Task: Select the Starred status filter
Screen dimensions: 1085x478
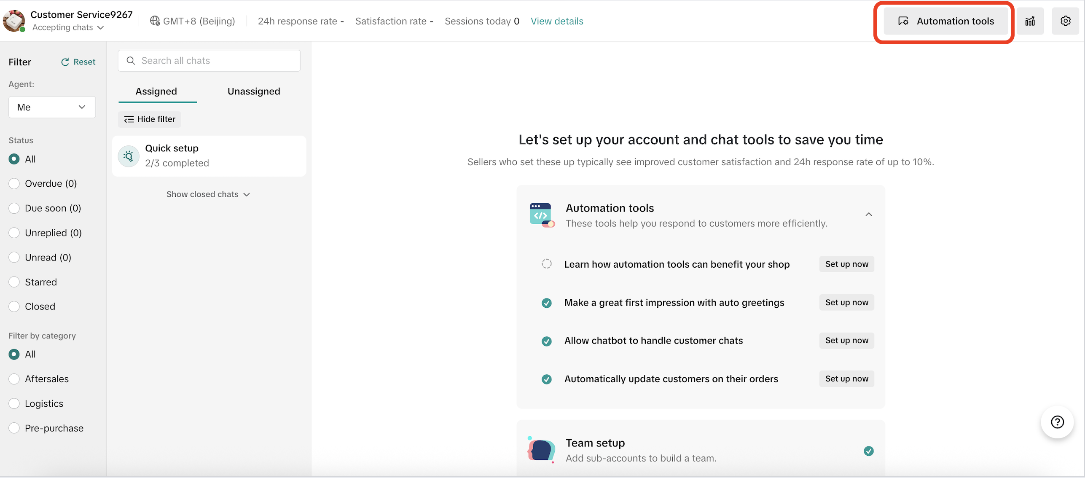Action: 14,282
